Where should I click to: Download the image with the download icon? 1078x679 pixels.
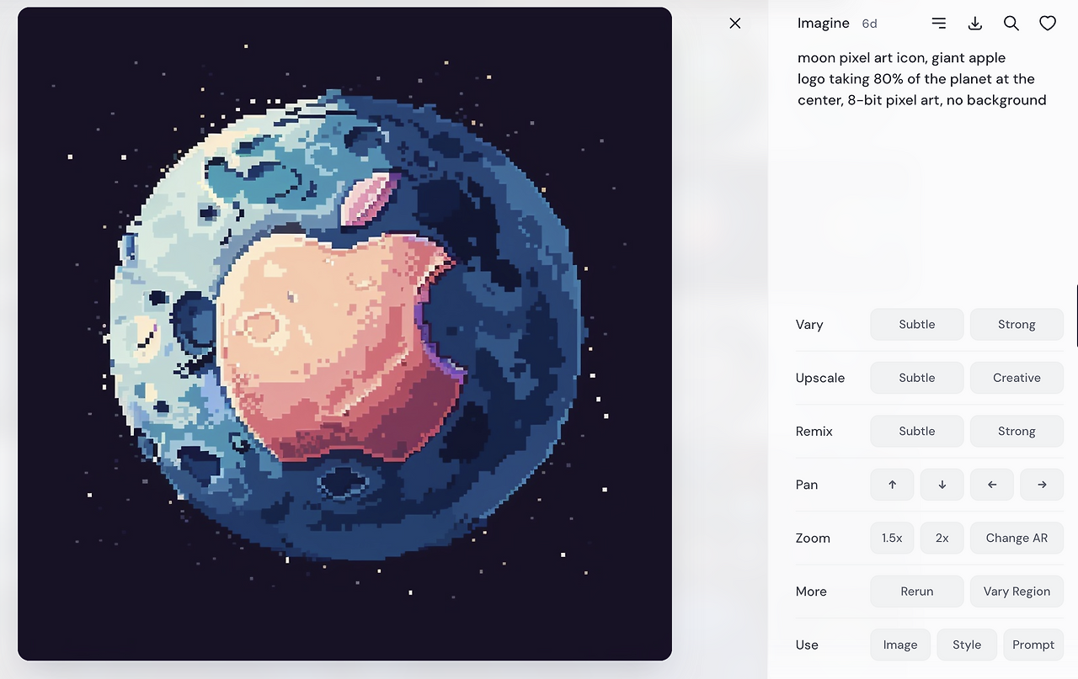975,24
